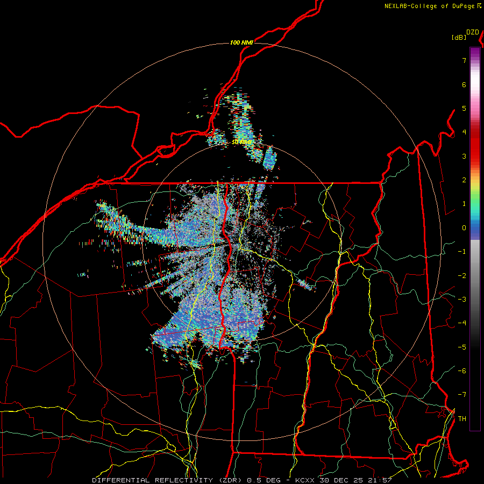Click the -2 dB value on color scale
Screen dimensions: 484x484
pos(462,276)
